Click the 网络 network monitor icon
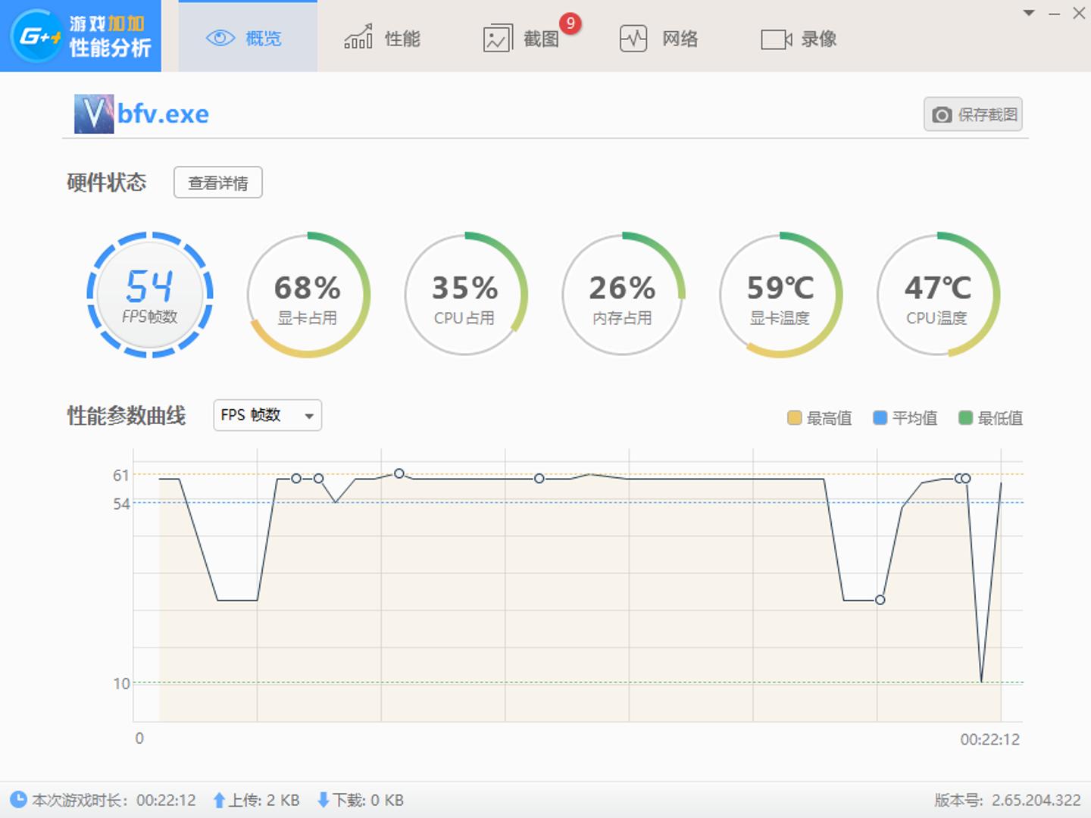Image resolution: width=1091 pixels, height=818 pixels. [x=633, y=38]
